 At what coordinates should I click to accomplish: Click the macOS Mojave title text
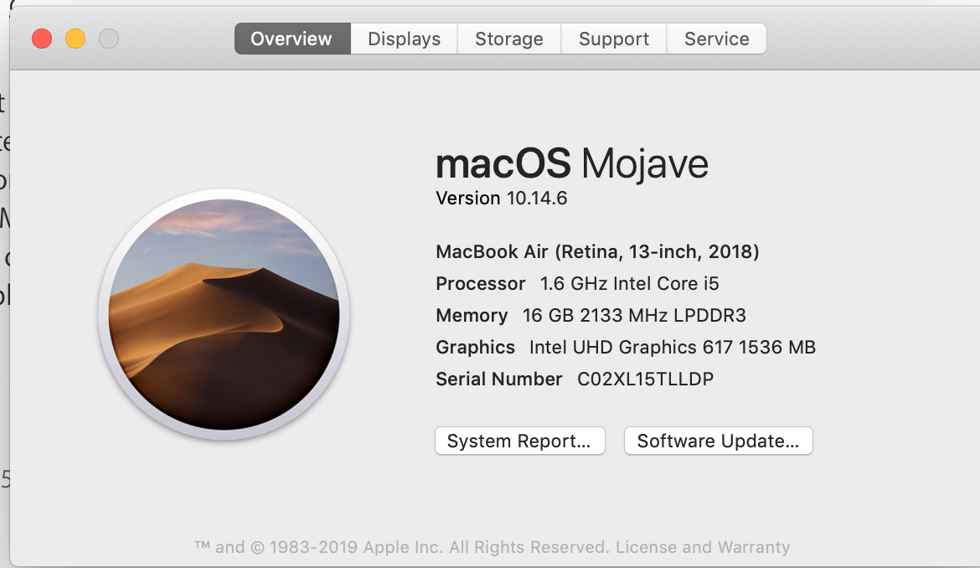point(572,163)
